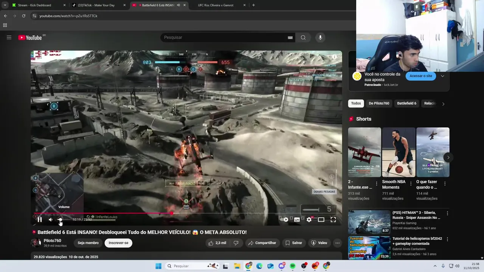Open options menu for Smooth NBA Moments Short
This screenshot has height=272, width=484.
[411, 184]
